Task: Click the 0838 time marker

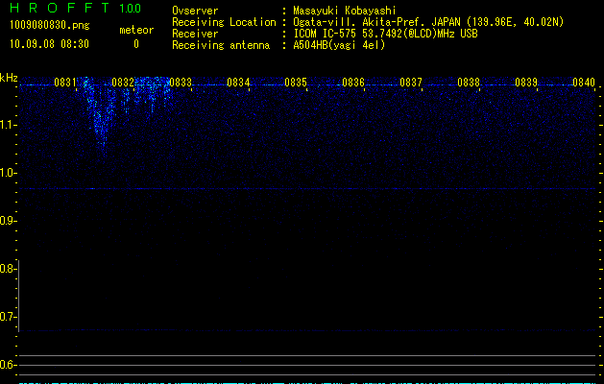Action: point(469,83)
